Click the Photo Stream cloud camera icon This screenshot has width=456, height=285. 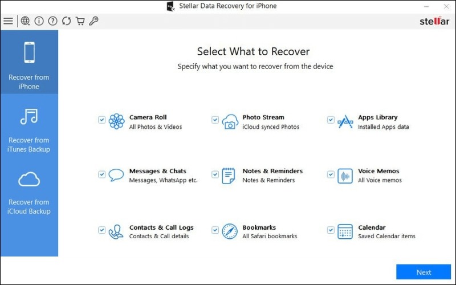coord(230,121)
